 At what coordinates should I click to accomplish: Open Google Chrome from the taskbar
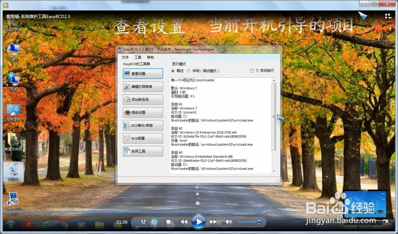(x=64, y=225)
